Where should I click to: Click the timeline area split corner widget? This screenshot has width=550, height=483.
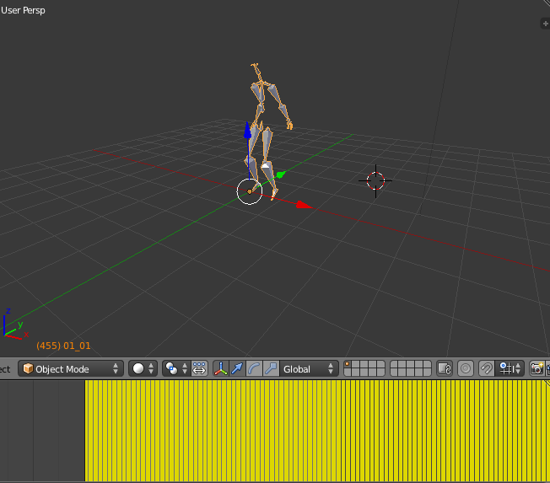pyautogui.click(x=547, y=383)
